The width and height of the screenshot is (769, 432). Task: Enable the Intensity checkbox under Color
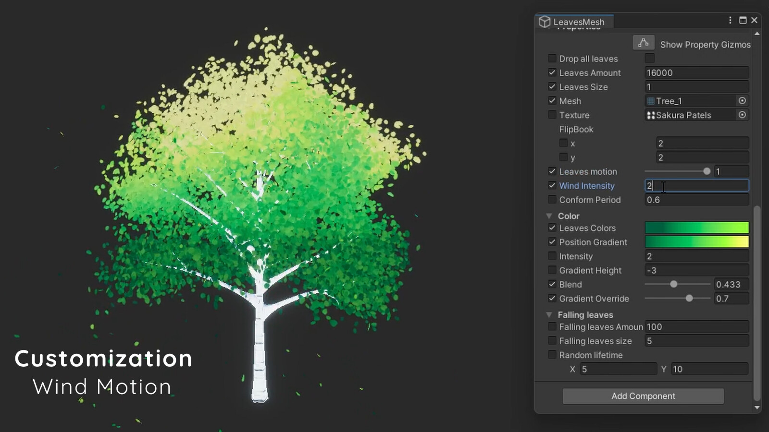[x=552, y=256]
